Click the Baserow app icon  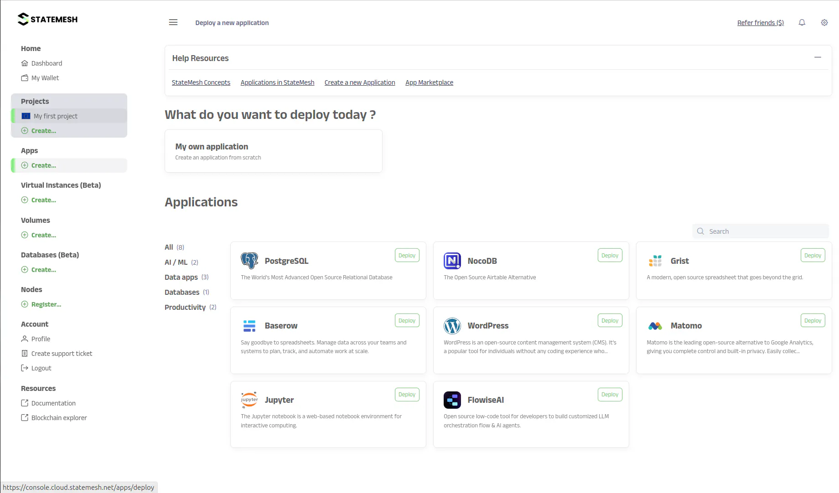[x=249, y=326]
